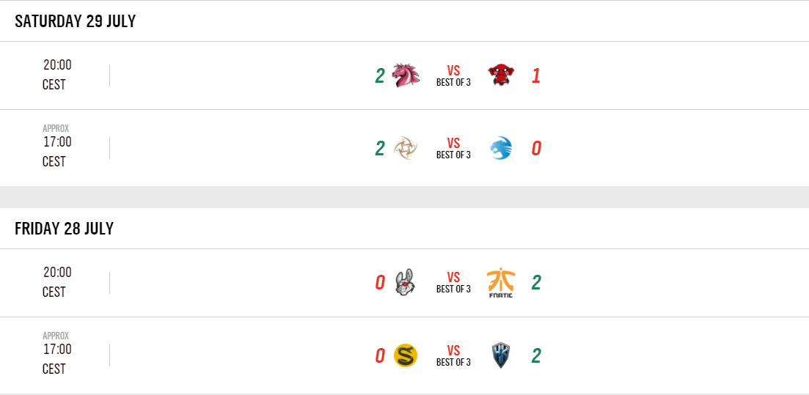Click VS in the Splyce–H2K match
The width and height of the screenshot is (809, 395).
coord(453,351)
